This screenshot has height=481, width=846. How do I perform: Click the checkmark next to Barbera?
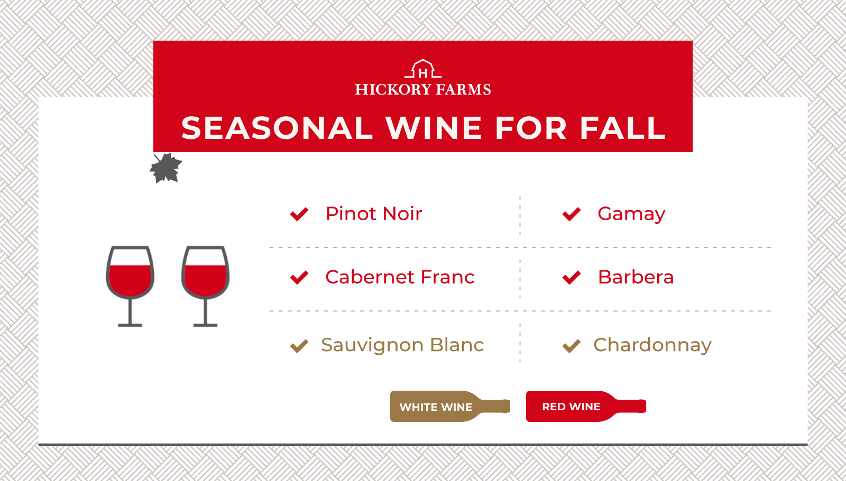click(572, 278)
